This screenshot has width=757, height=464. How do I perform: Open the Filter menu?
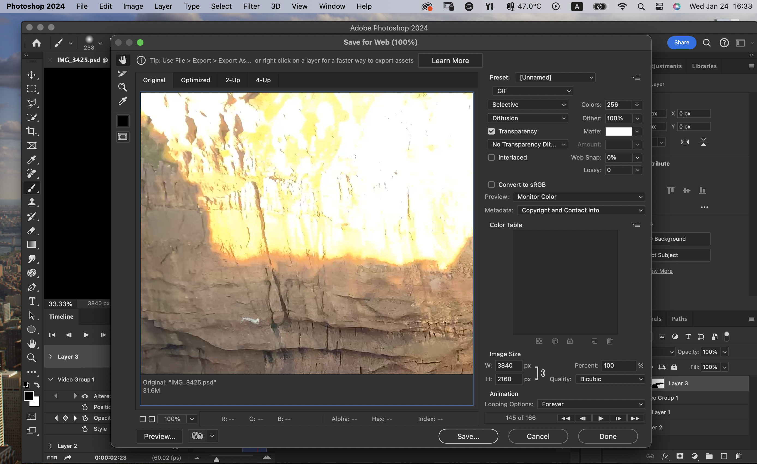[251, 7]
